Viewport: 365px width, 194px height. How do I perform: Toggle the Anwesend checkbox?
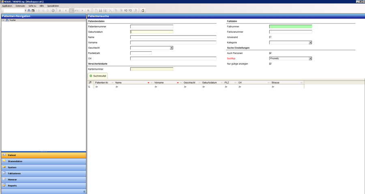click(270, 37)
